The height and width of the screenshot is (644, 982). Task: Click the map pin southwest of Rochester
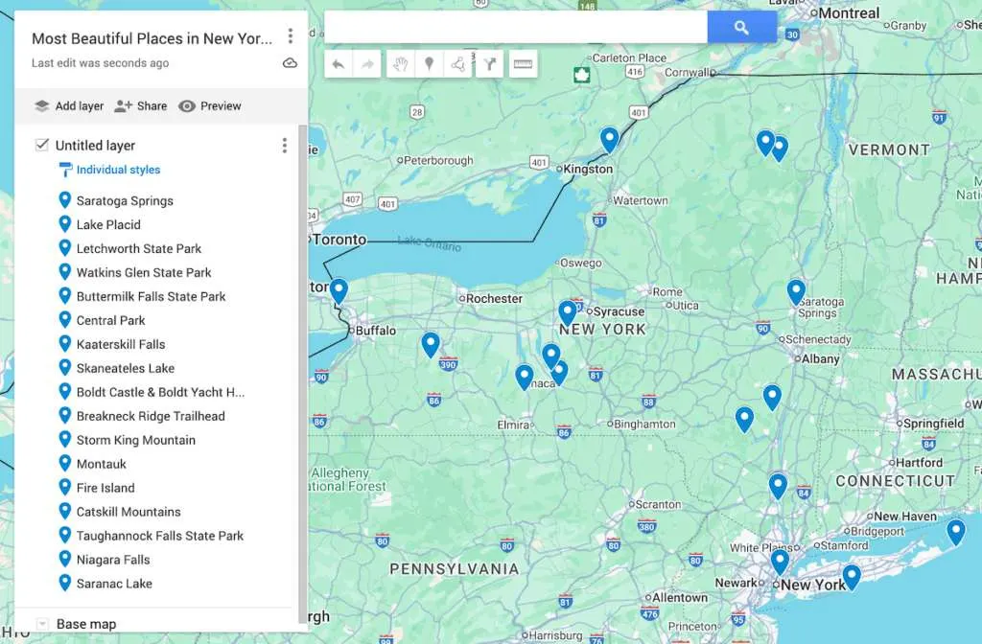[431, 345]
